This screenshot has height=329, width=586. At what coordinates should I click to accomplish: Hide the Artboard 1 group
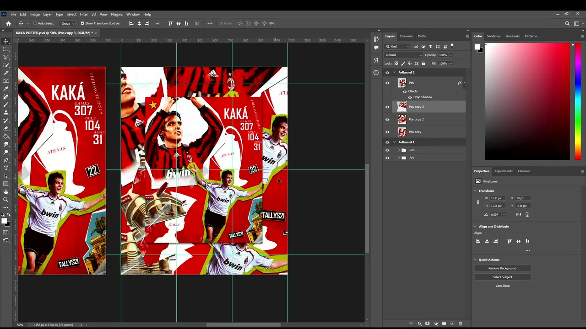pos(387,142)
